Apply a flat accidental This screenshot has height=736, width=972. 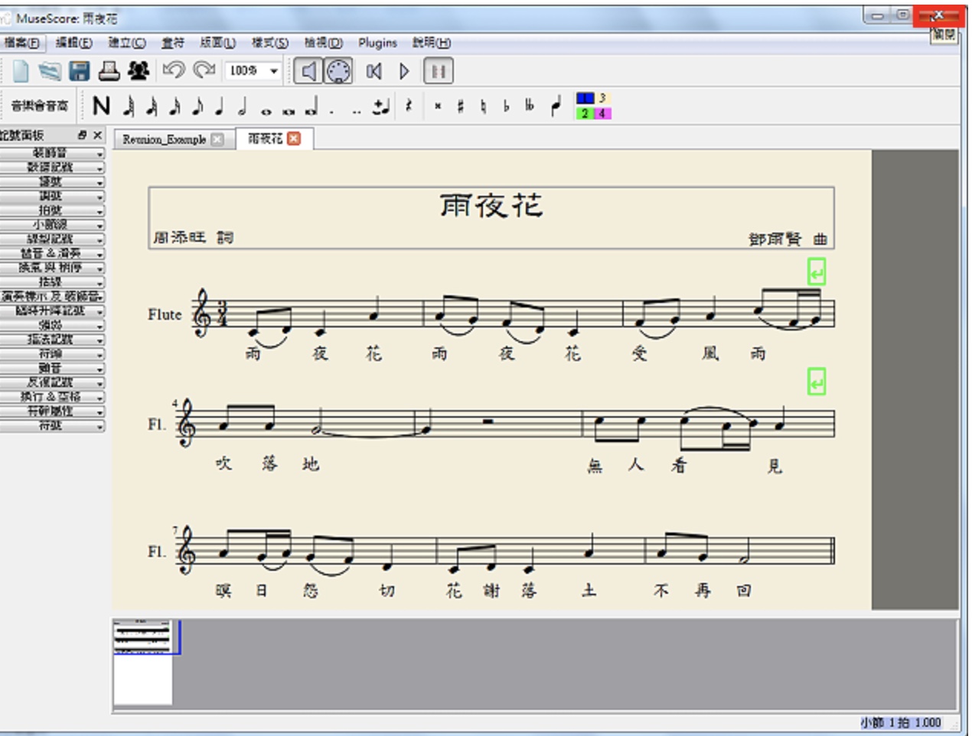[506, 106]
